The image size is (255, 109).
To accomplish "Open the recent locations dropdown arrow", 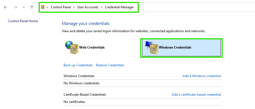I will [x=24, y=7].
